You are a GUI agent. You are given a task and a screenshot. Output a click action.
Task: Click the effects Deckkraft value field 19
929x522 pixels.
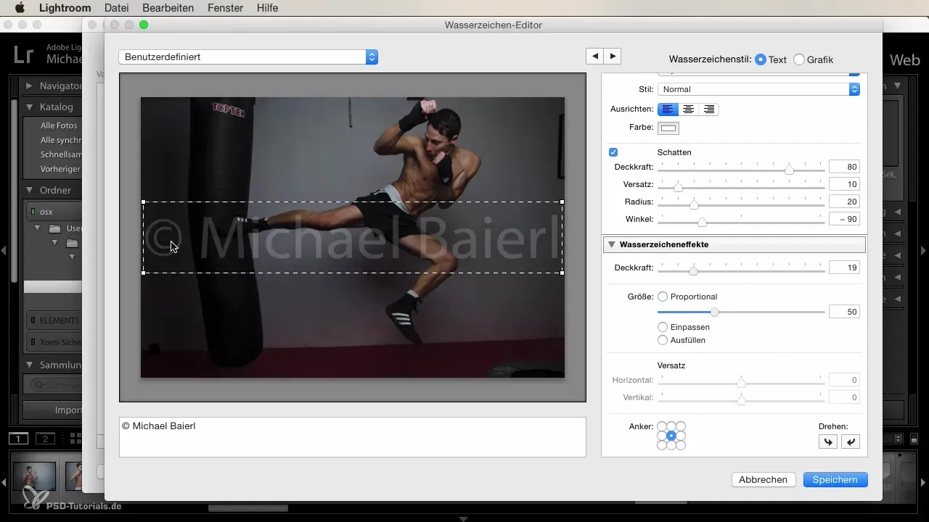(844, 268)
